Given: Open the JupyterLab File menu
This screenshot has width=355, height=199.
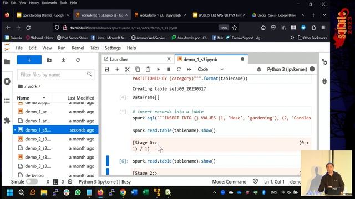Looking at the screenshot, I should (19, 48).
